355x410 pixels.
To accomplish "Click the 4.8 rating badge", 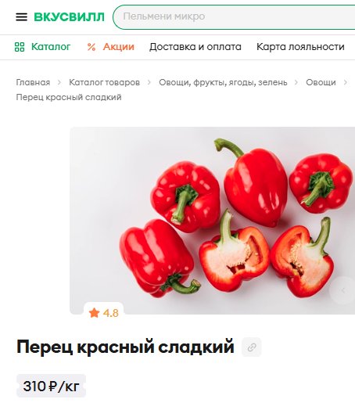I will 103,313.
